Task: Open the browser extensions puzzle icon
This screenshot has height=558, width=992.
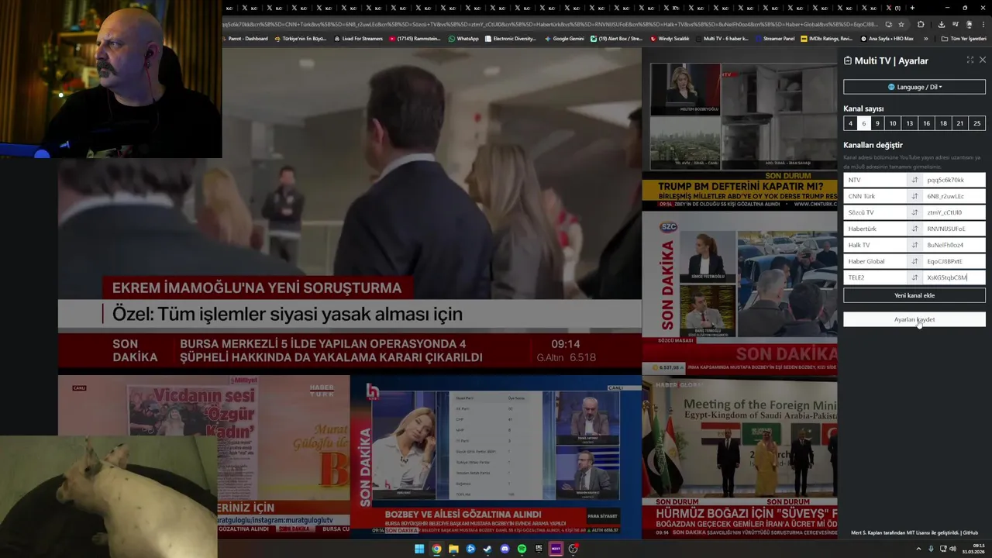Action: click(921, 24)
